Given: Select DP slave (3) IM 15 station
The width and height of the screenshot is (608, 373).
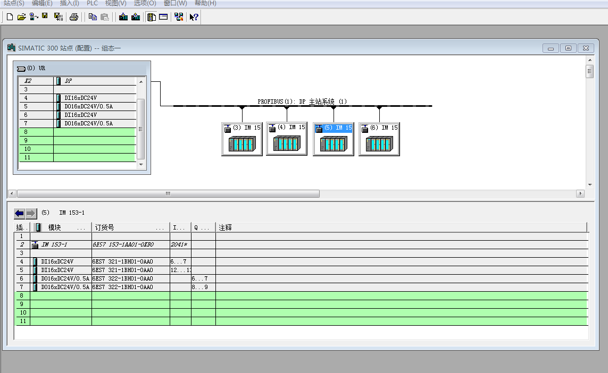Looking at the screenshot, I should click(x=242, y=139).
